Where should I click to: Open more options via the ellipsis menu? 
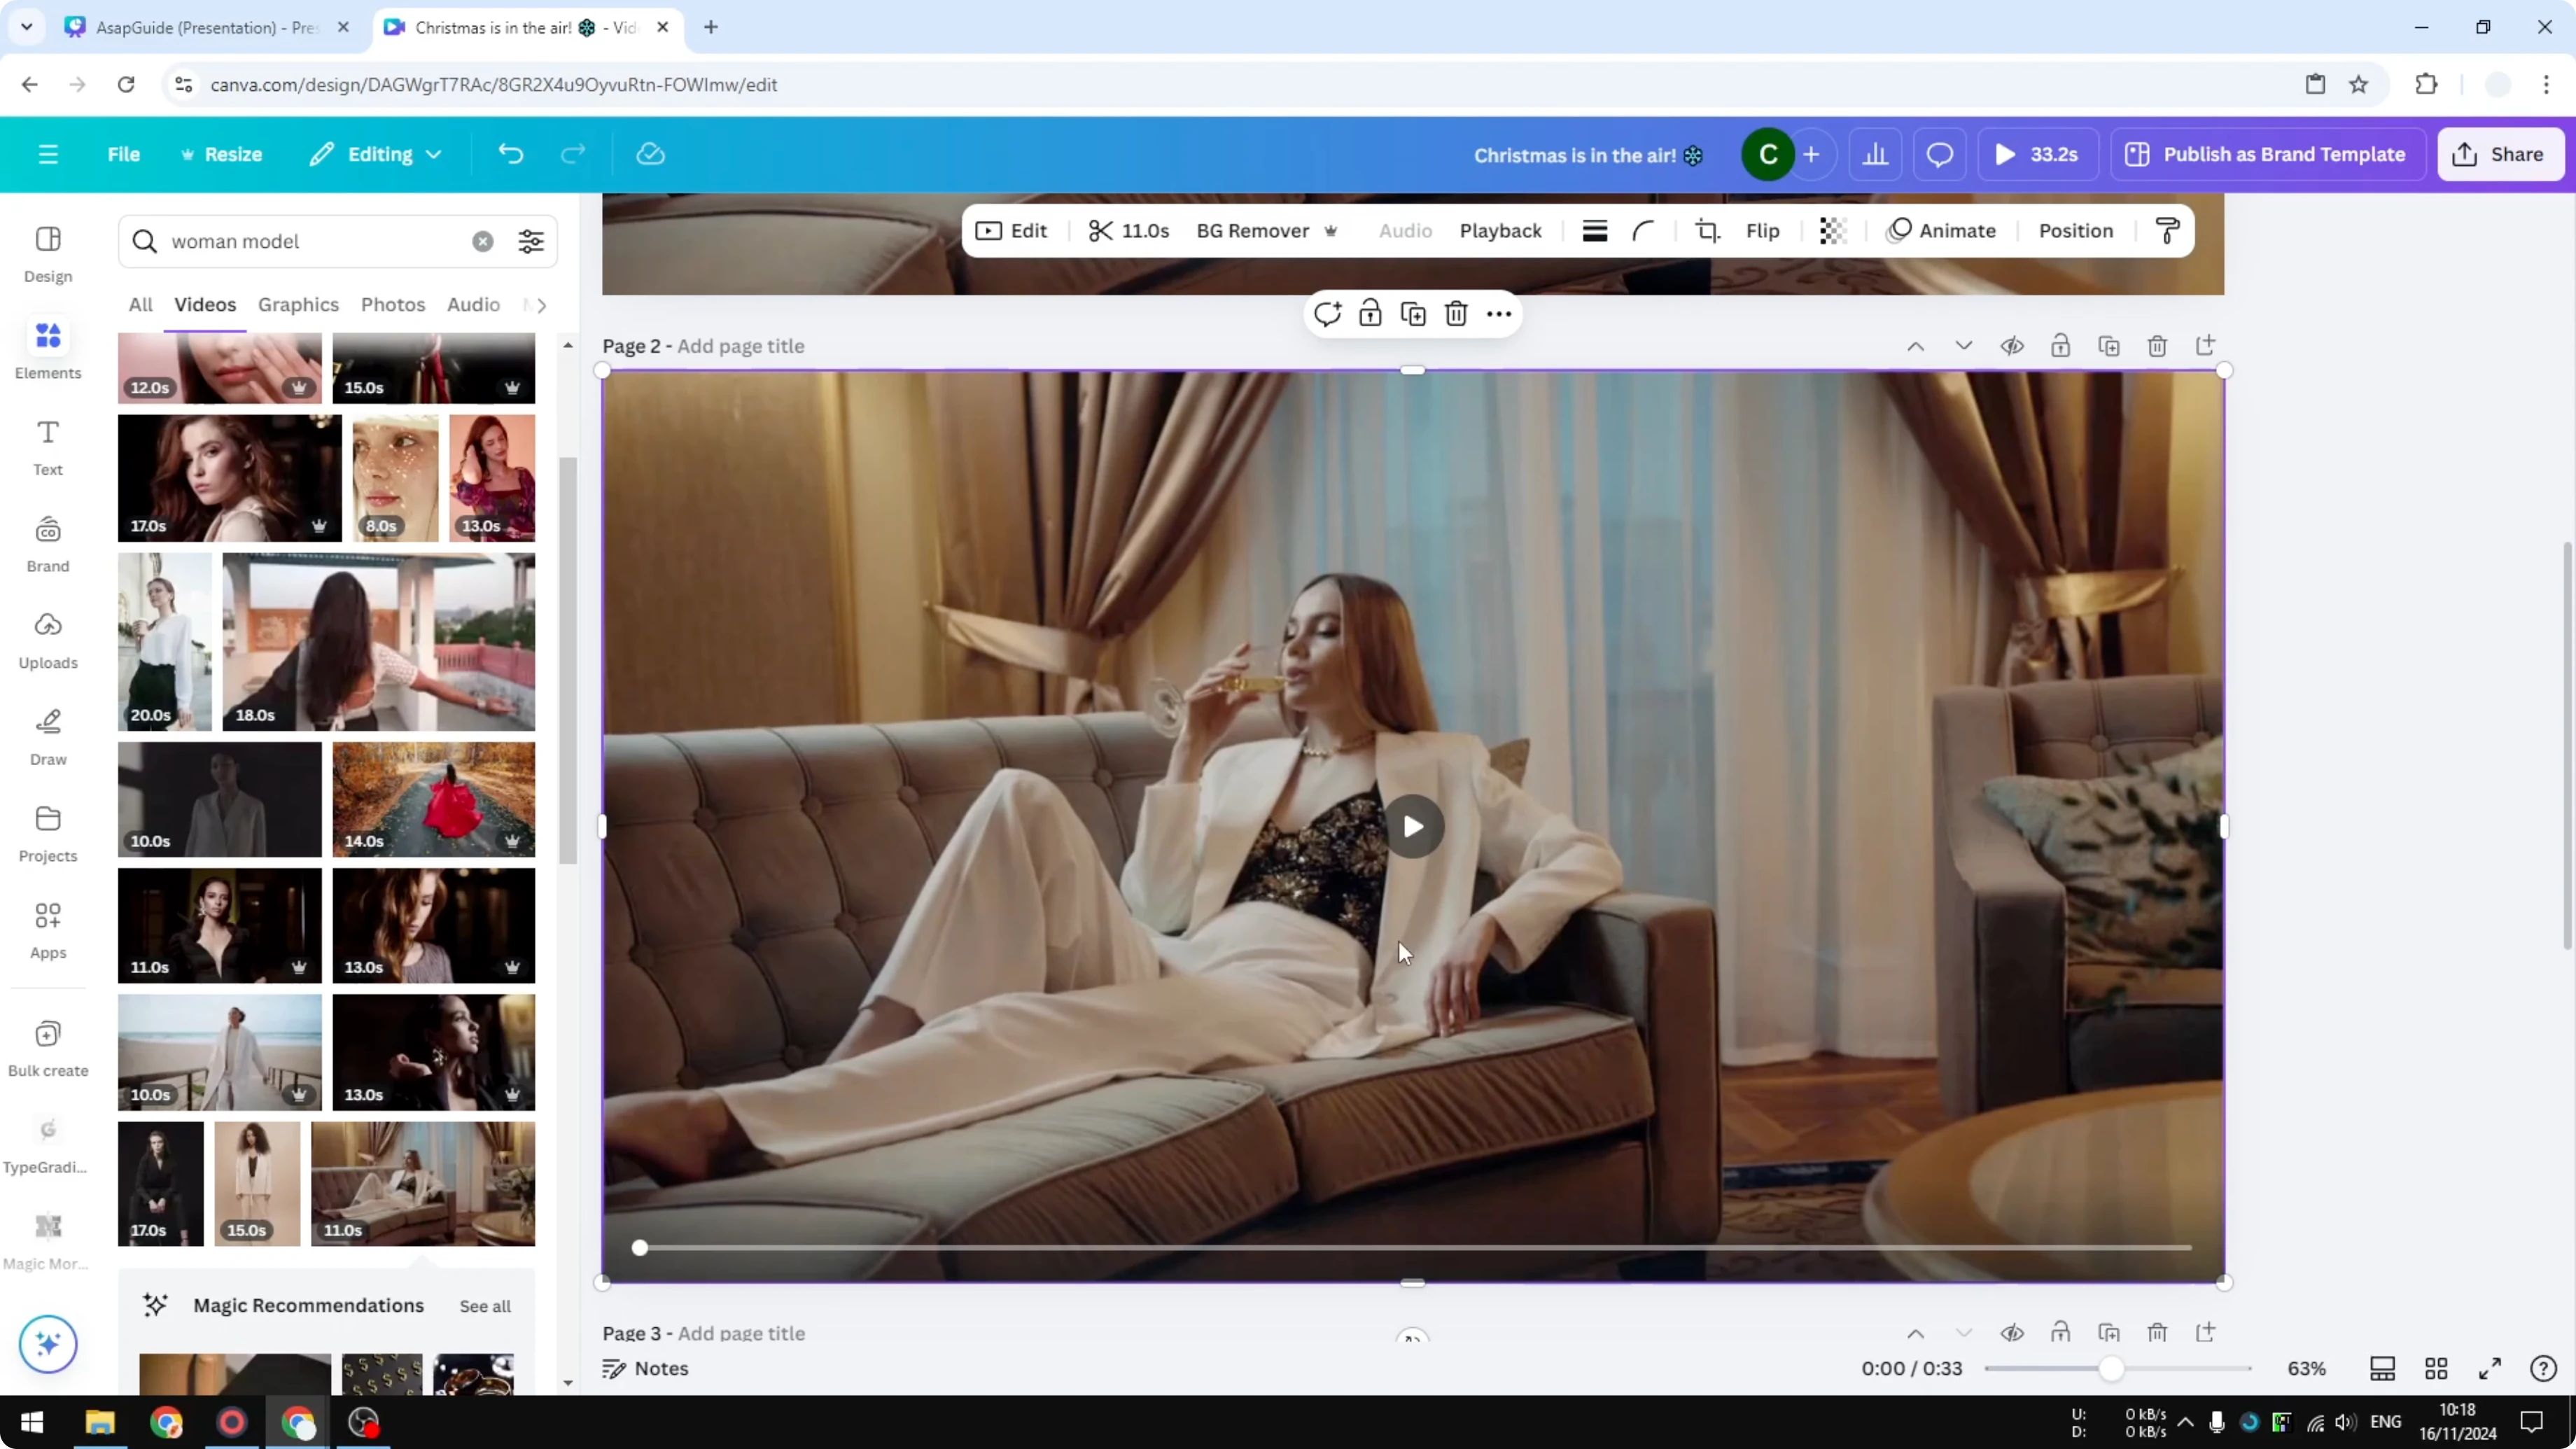coord(1498,313)
